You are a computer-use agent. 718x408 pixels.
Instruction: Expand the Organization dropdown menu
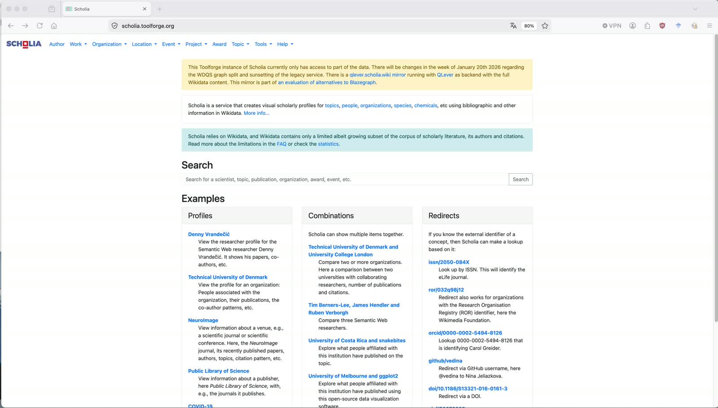click(x=109, y=44)
